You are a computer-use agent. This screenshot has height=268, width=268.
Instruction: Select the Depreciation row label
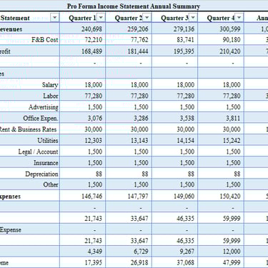pos(41,174)
